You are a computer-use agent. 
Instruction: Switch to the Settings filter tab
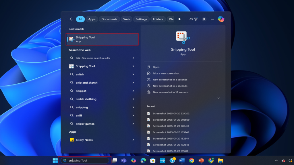coord(141,19)
